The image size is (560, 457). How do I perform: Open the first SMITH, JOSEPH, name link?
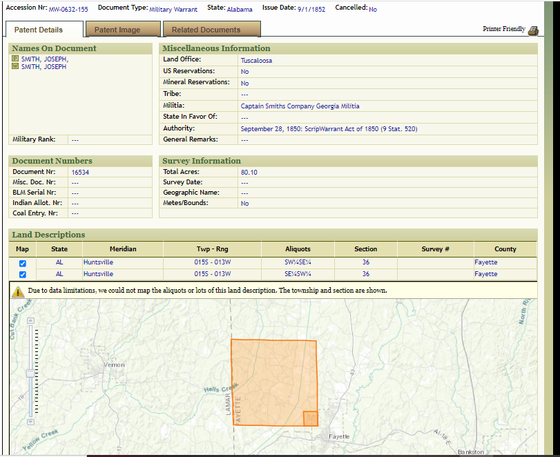(x=45, y=59)
